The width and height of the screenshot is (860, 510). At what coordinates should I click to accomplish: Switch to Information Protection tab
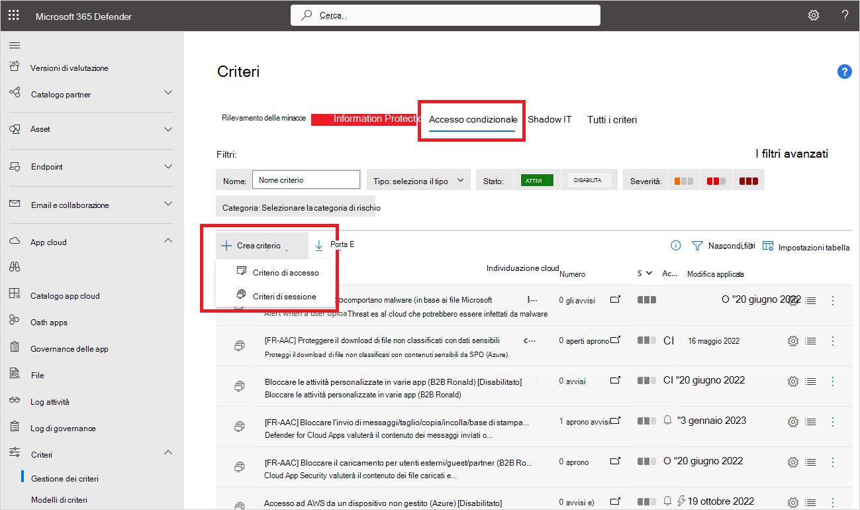[377, 119]
